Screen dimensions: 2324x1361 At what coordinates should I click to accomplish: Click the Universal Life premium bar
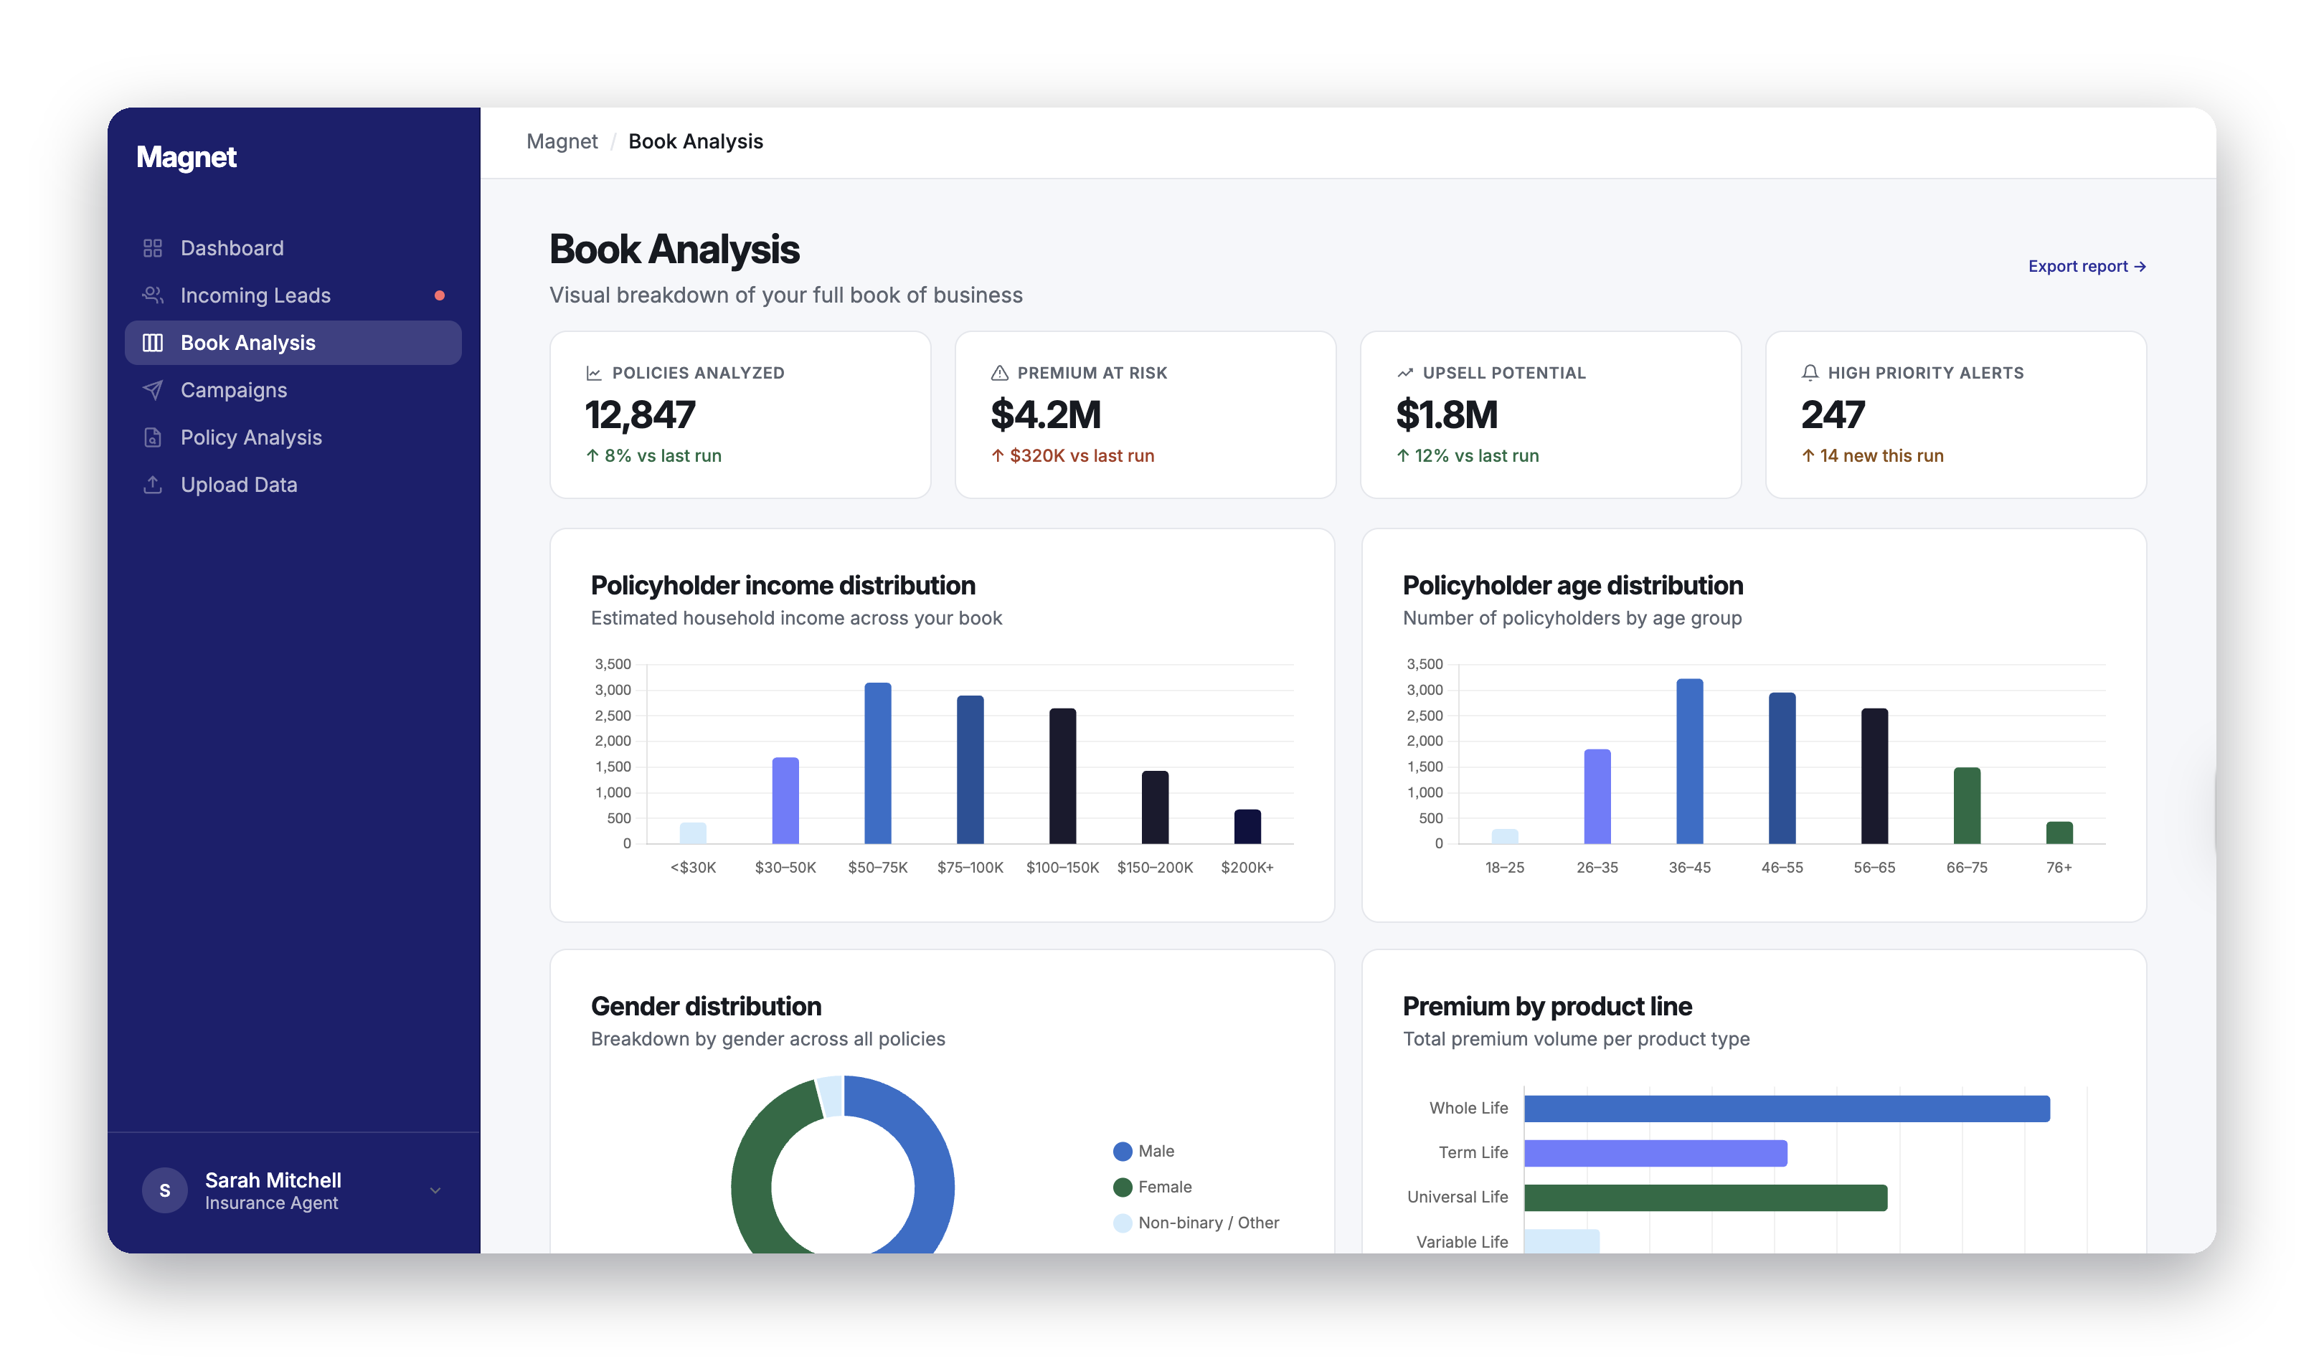pos(1706,1199)
